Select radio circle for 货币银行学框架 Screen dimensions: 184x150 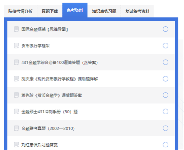point(166,45)
